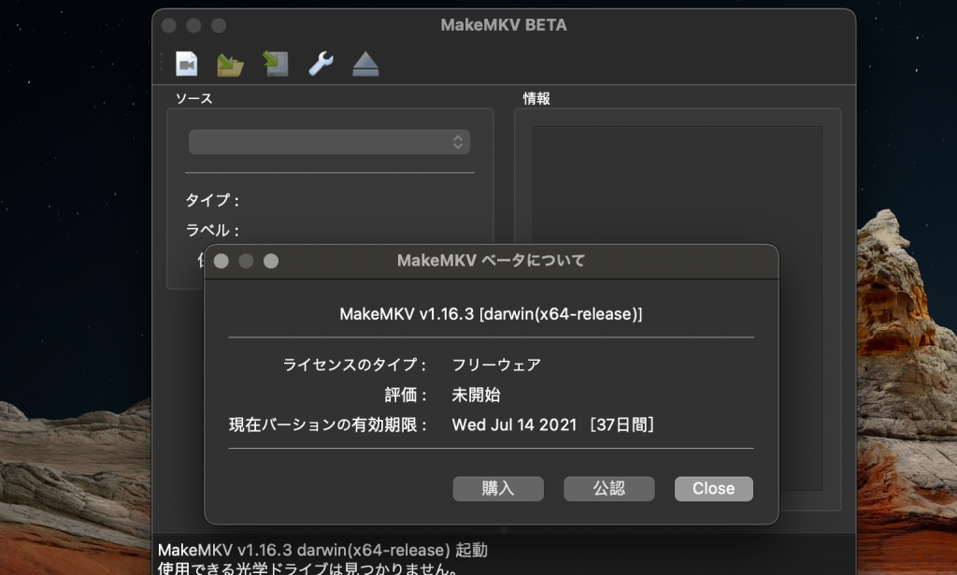Click the 情報 information pane
The height and width of the screenshot is (575, 957).
click(678, 309)
